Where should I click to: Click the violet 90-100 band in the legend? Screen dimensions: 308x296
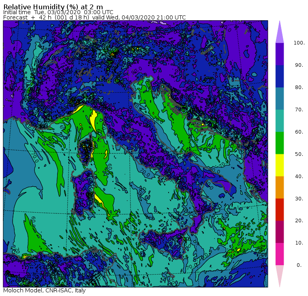pyautogui.click(x=280, y=54)
